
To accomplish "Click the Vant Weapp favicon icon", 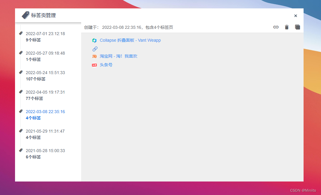I will tap(94, 40).
